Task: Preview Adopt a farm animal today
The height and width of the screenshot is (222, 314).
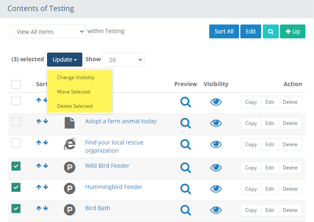Action: coord(186,123)
